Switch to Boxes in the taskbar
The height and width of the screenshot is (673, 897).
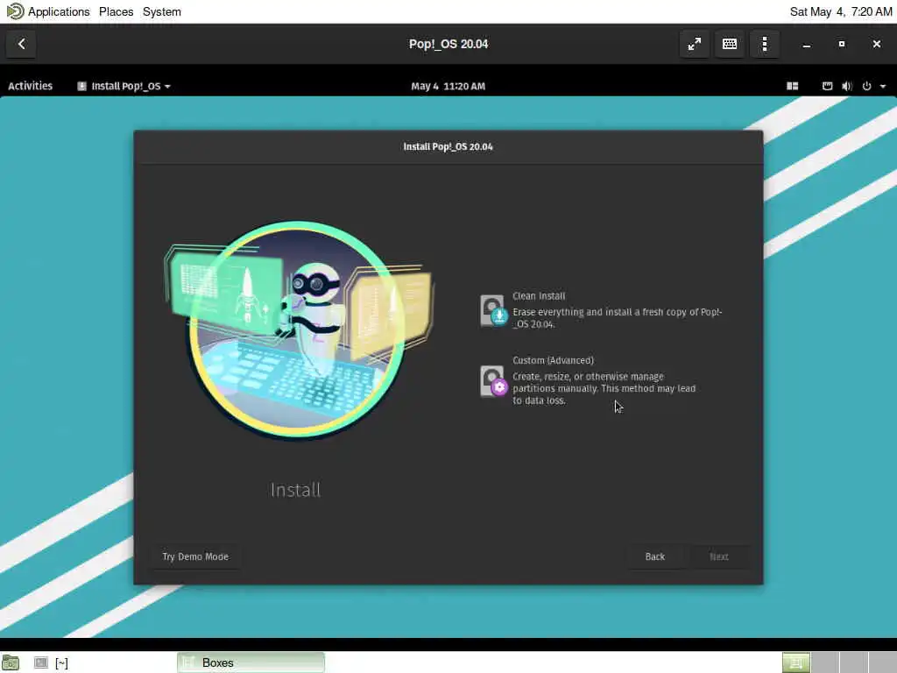click(251, 662)
